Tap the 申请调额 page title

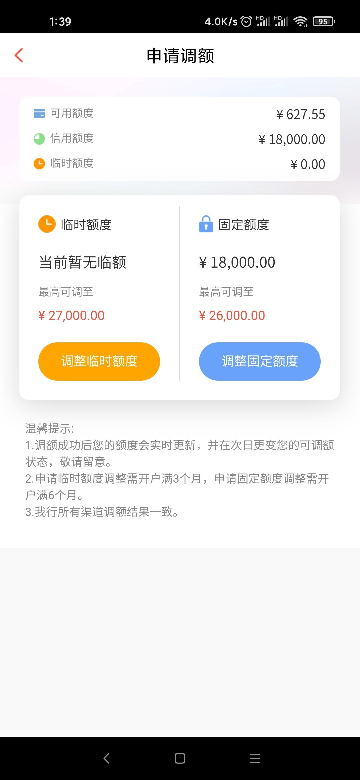click(x=180, y=55)
